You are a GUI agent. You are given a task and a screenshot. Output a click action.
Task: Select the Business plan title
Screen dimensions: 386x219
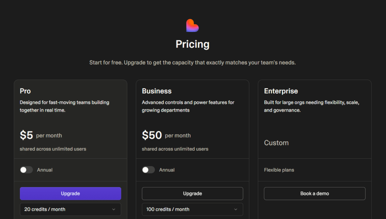click(x=156, y=91)
